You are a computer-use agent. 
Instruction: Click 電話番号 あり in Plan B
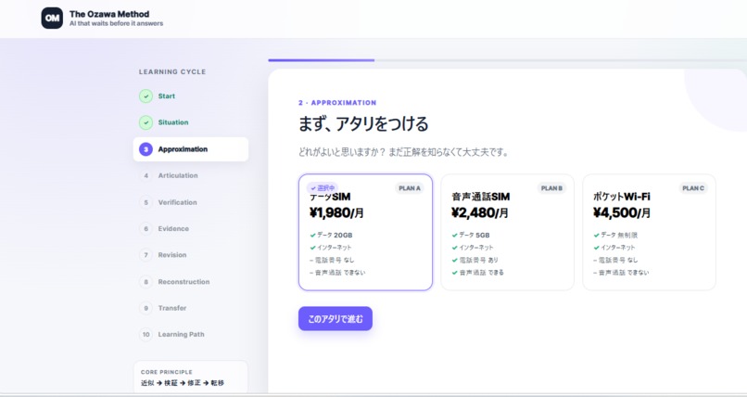coord(475,260)
